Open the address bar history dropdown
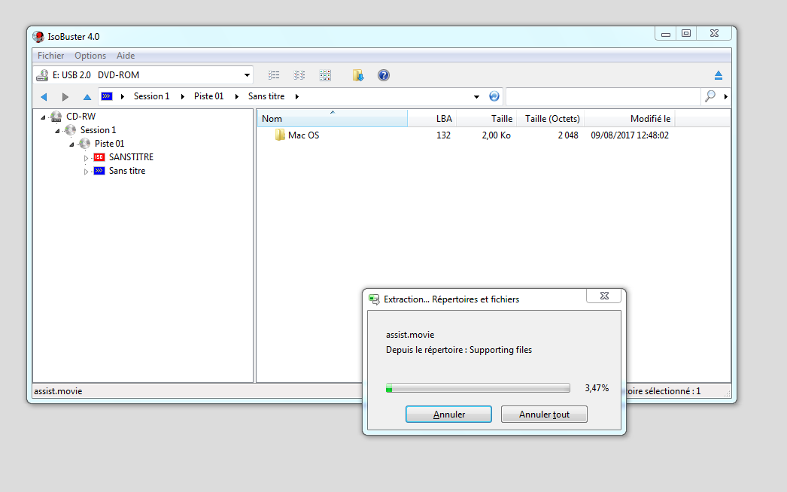 pos(476,97)
